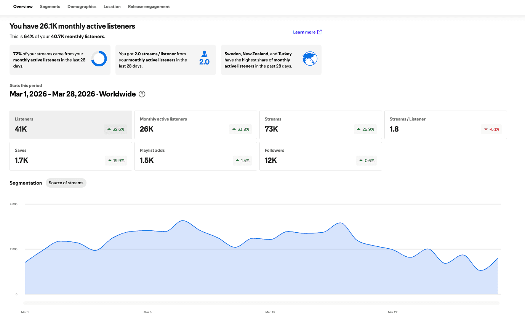Viewport: 525px width, 328px height.
Task: Click the 1.4% change badge in Playlist adds
Action: point(242,161)
